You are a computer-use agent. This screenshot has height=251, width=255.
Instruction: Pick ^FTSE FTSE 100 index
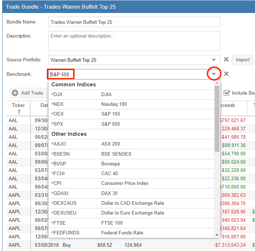[131, 223]
